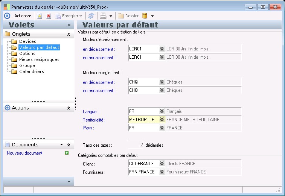
Task: Click the Devises folder icon
Action: pyautogui.click(x=14, y=41)
